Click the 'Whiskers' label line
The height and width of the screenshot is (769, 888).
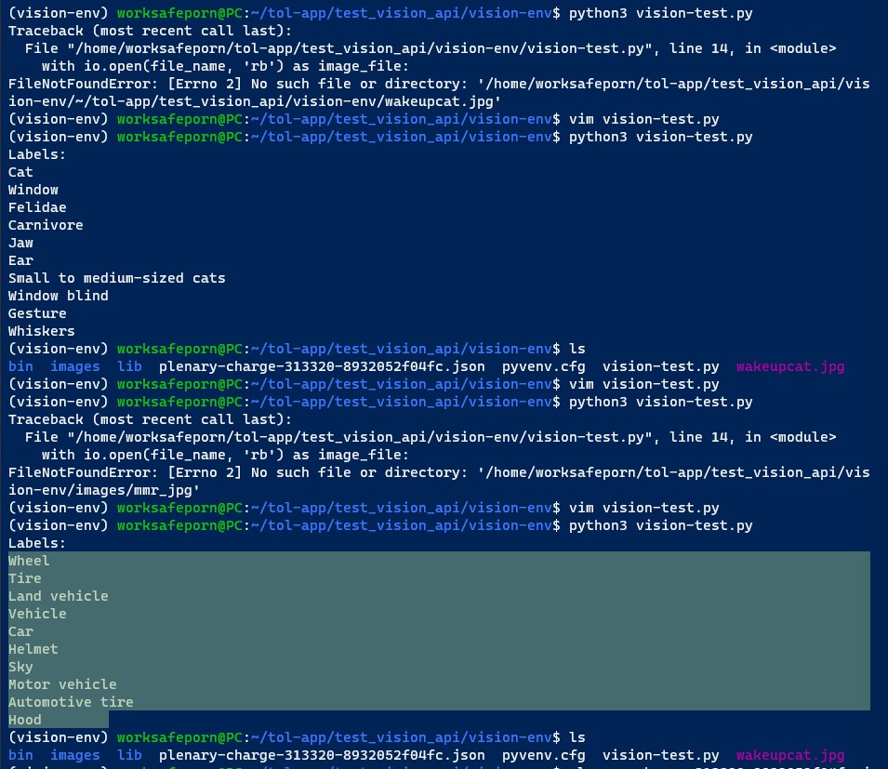[41, 331]
